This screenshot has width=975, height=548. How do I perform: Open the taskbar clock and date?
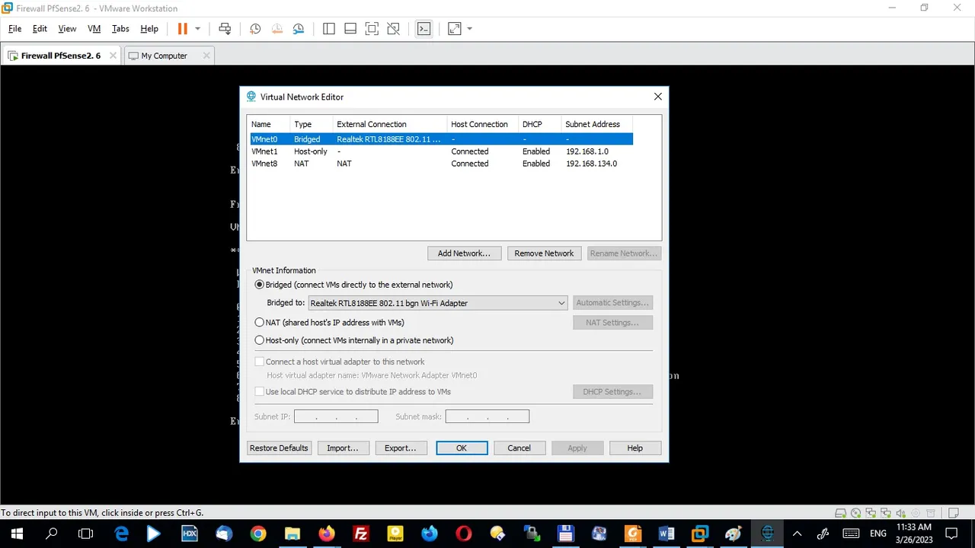(914, 534)
